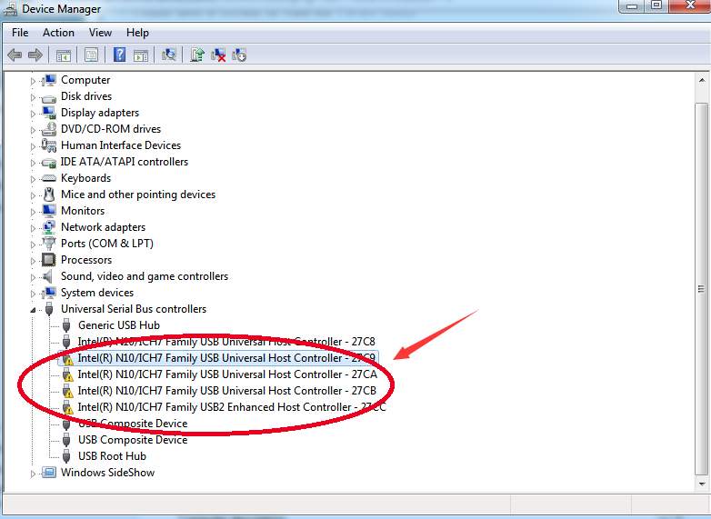Open the File menu
The image size is (711, 519).
click(x=20, y=33)
